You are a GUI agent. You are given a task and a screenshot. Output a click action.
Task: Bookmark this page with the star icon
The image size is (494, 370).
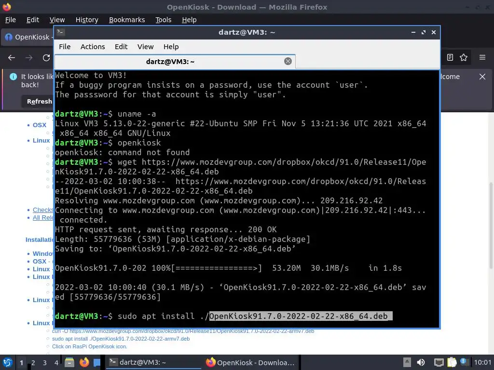[464, 57]
